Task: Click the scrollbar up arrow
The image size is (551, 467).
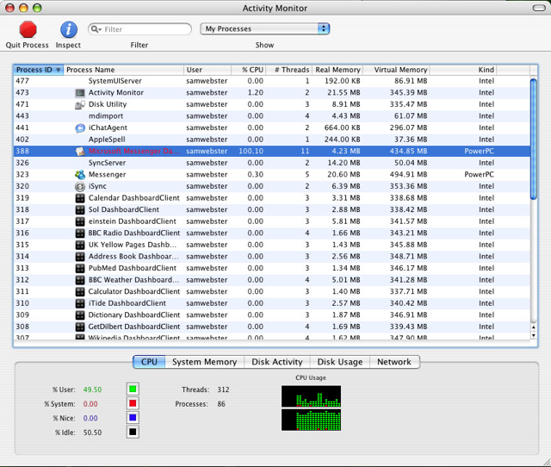Action: pyautogui.click(x=534, y=327)
